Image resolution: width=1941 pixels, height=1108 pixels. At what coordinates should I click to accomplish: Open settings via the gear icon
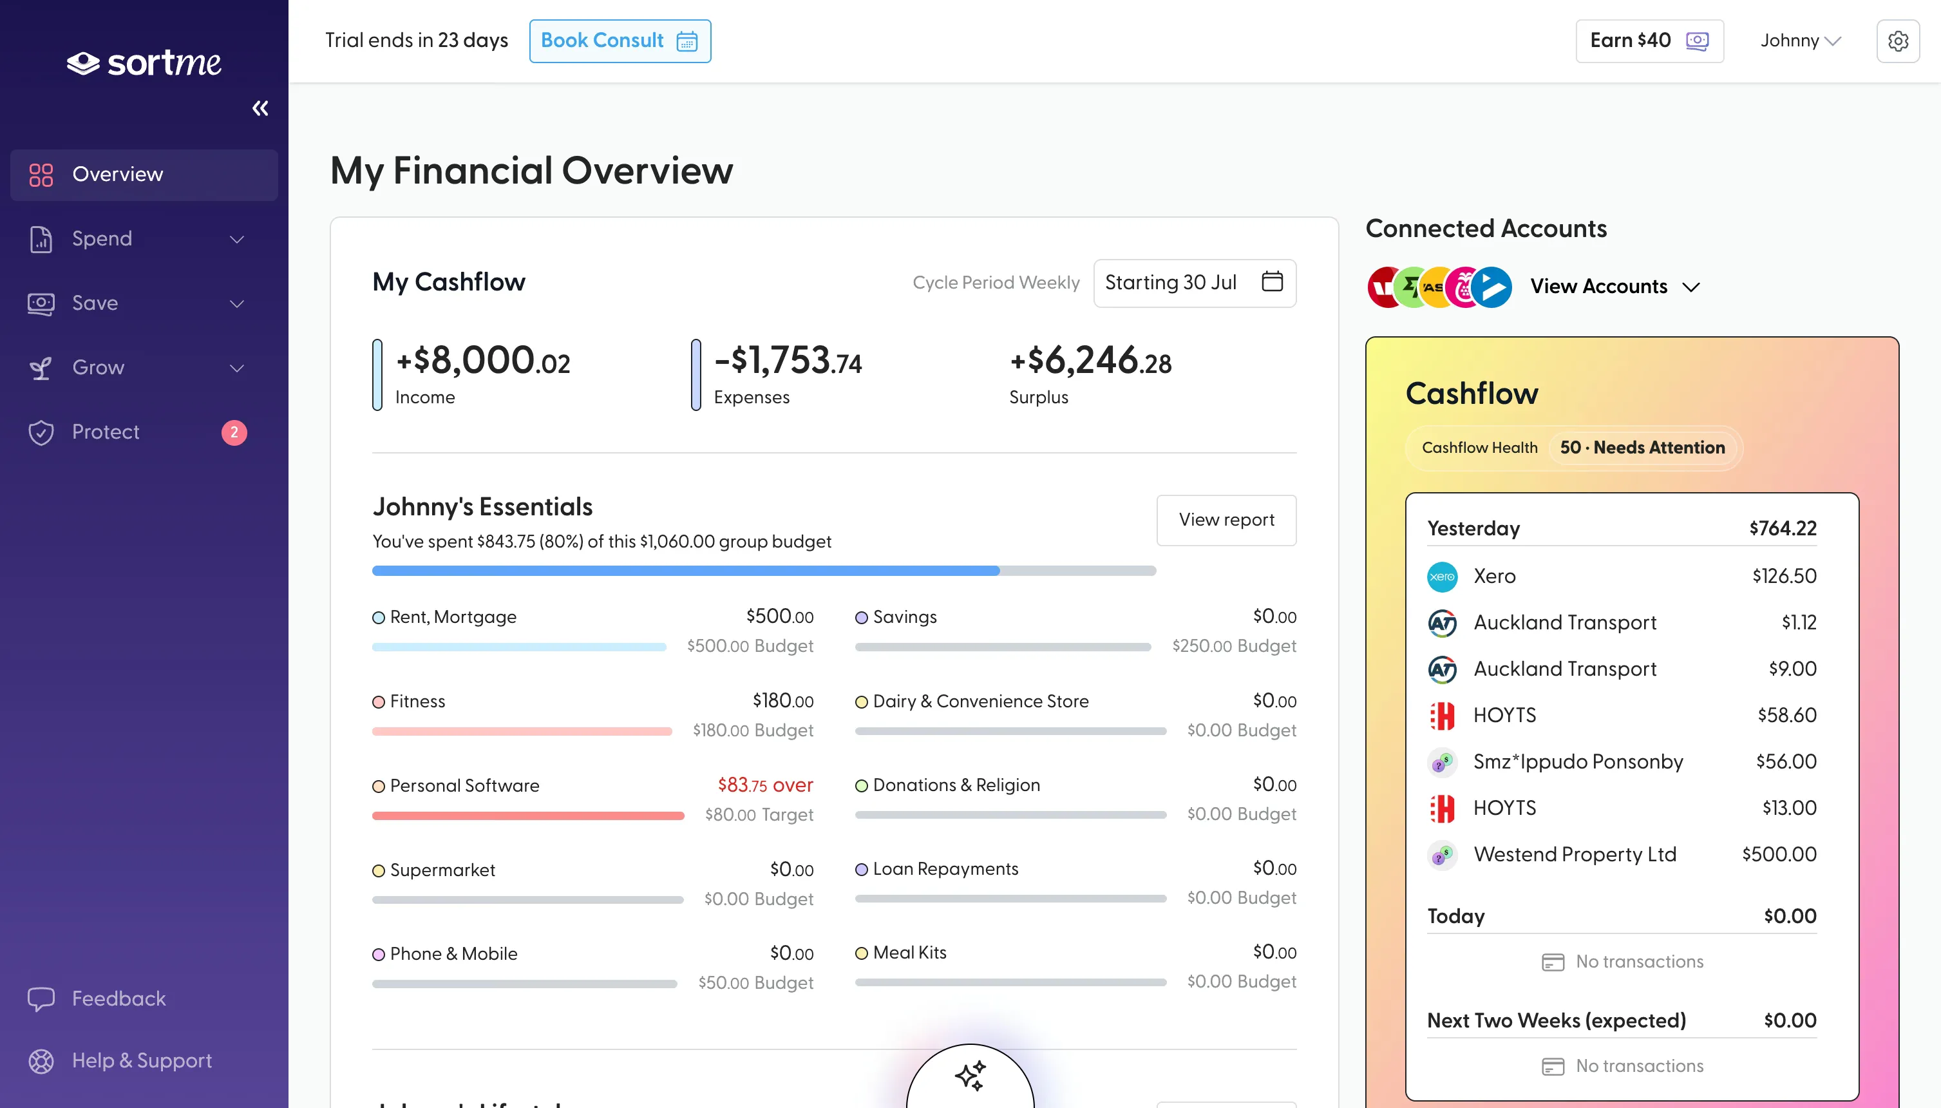click(1898, 41)
